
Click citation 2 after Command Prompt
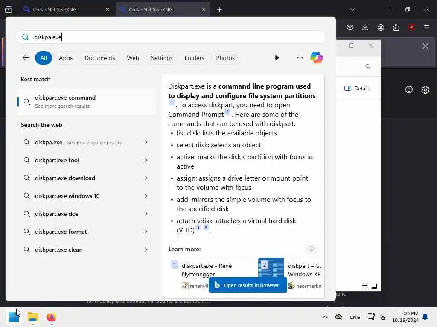[227, 112]
